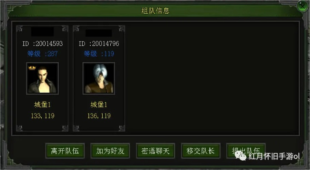Click the 踢出队伍 kick button
310x170 pixels.
246,151
